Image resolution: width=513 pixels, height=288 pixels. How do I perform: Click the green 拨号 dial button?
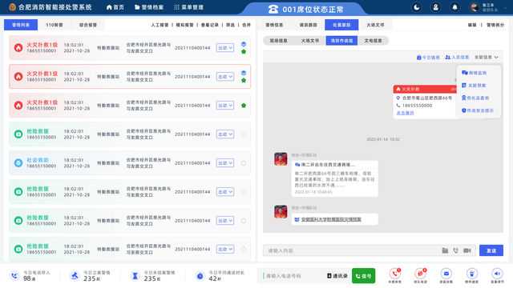(x=363, y=276)
